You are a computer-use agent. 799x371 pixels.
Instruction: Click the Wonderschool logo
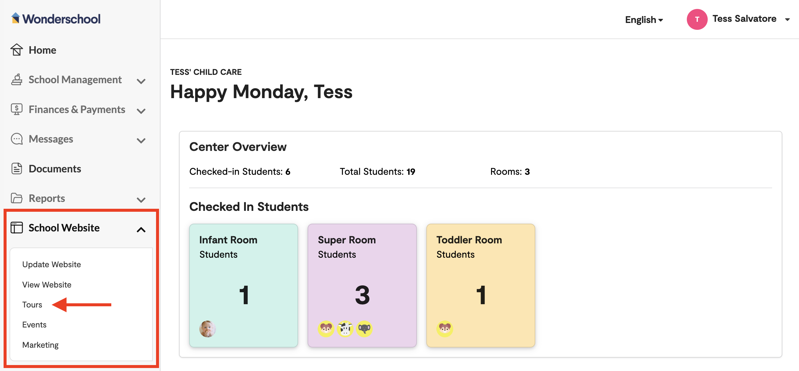point(56,18)
